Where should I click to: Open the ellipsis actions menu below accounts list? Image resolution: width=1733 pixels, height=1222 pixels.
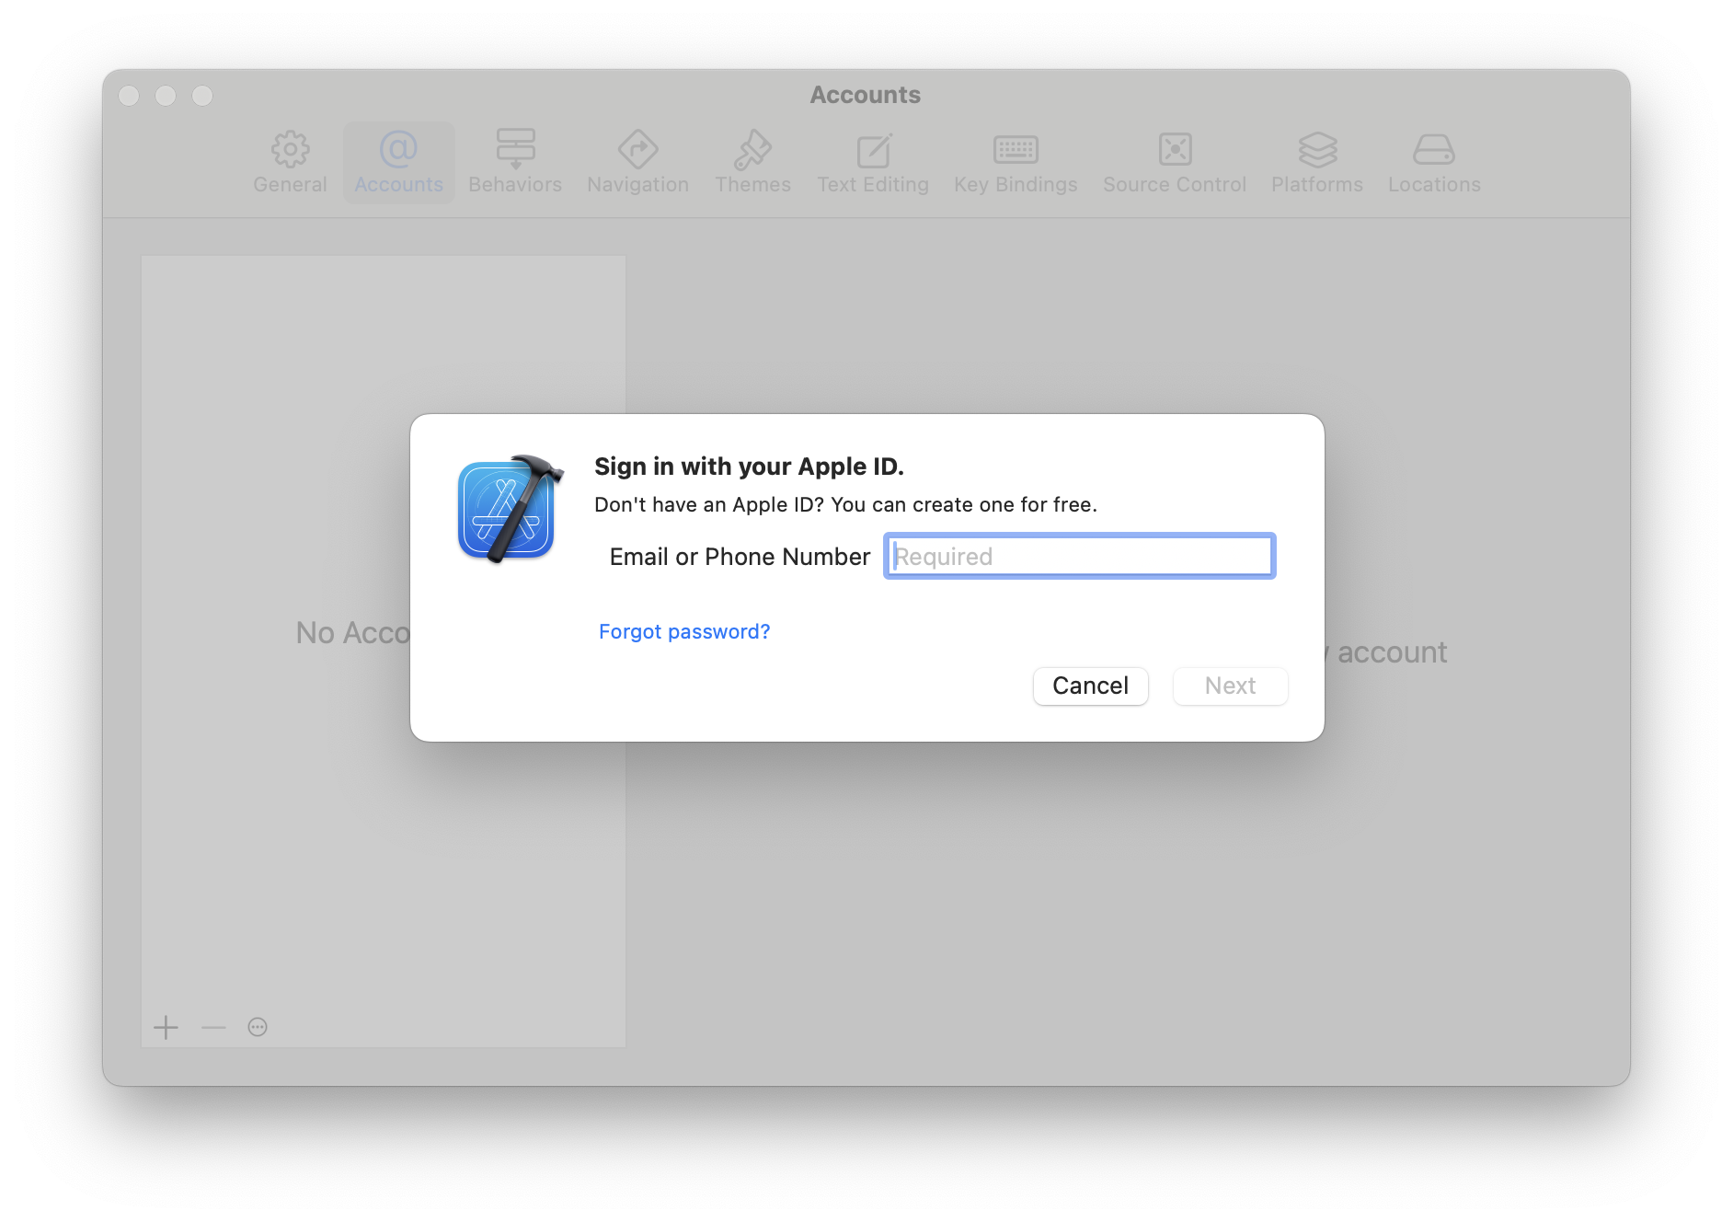pyautogui.click(x=258, y=1027)
